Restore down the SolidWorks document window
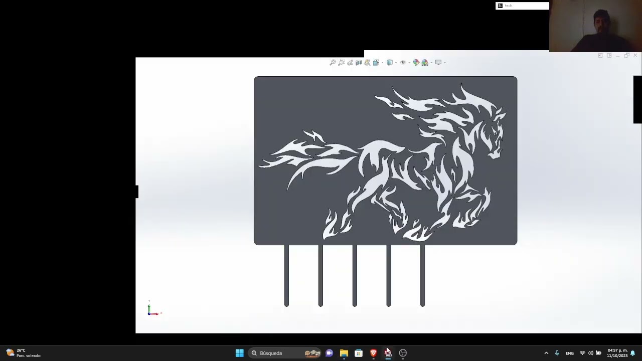 (x=626, y=55)
